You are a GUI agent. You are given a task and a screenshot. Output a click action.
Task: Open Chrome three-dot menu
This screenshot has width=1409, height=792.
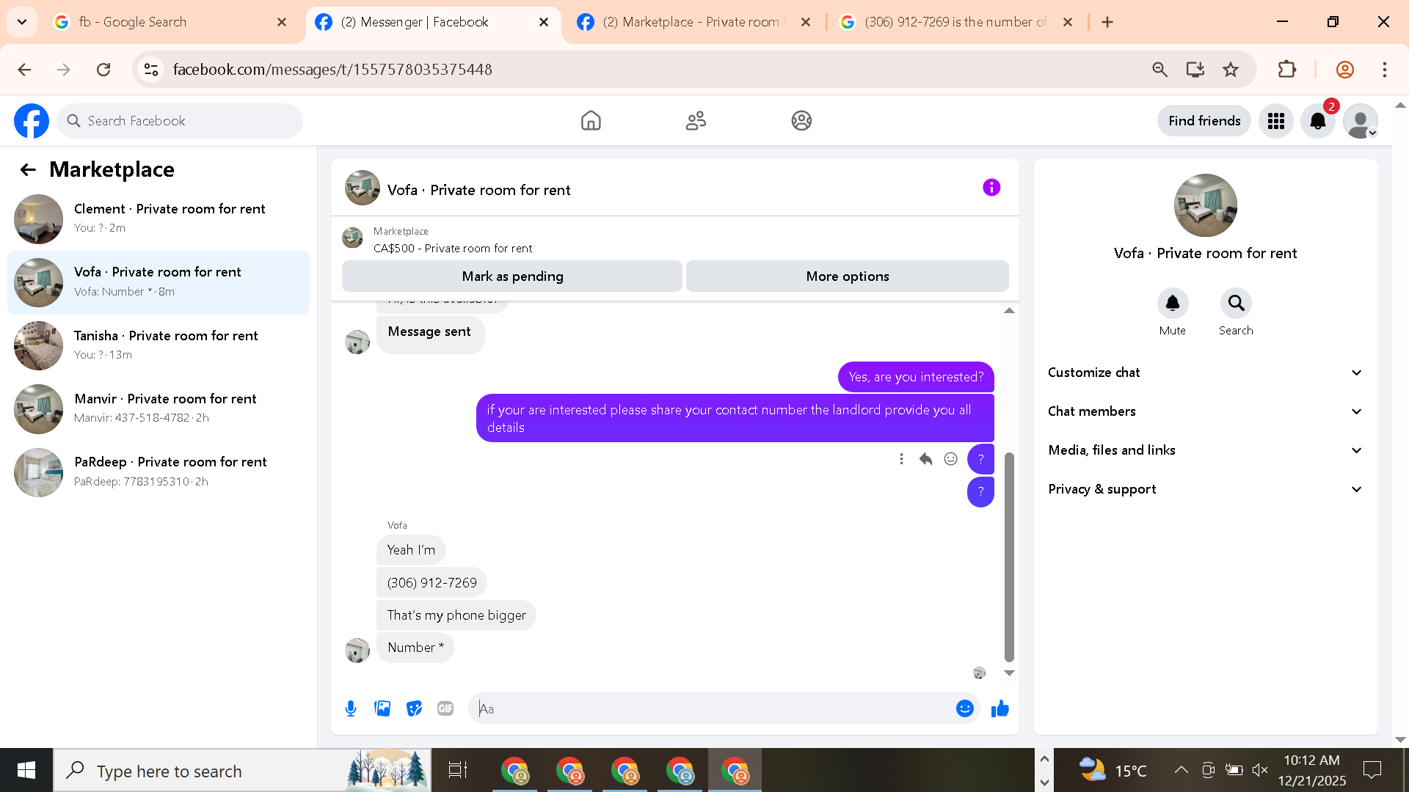coord(1385,70)
